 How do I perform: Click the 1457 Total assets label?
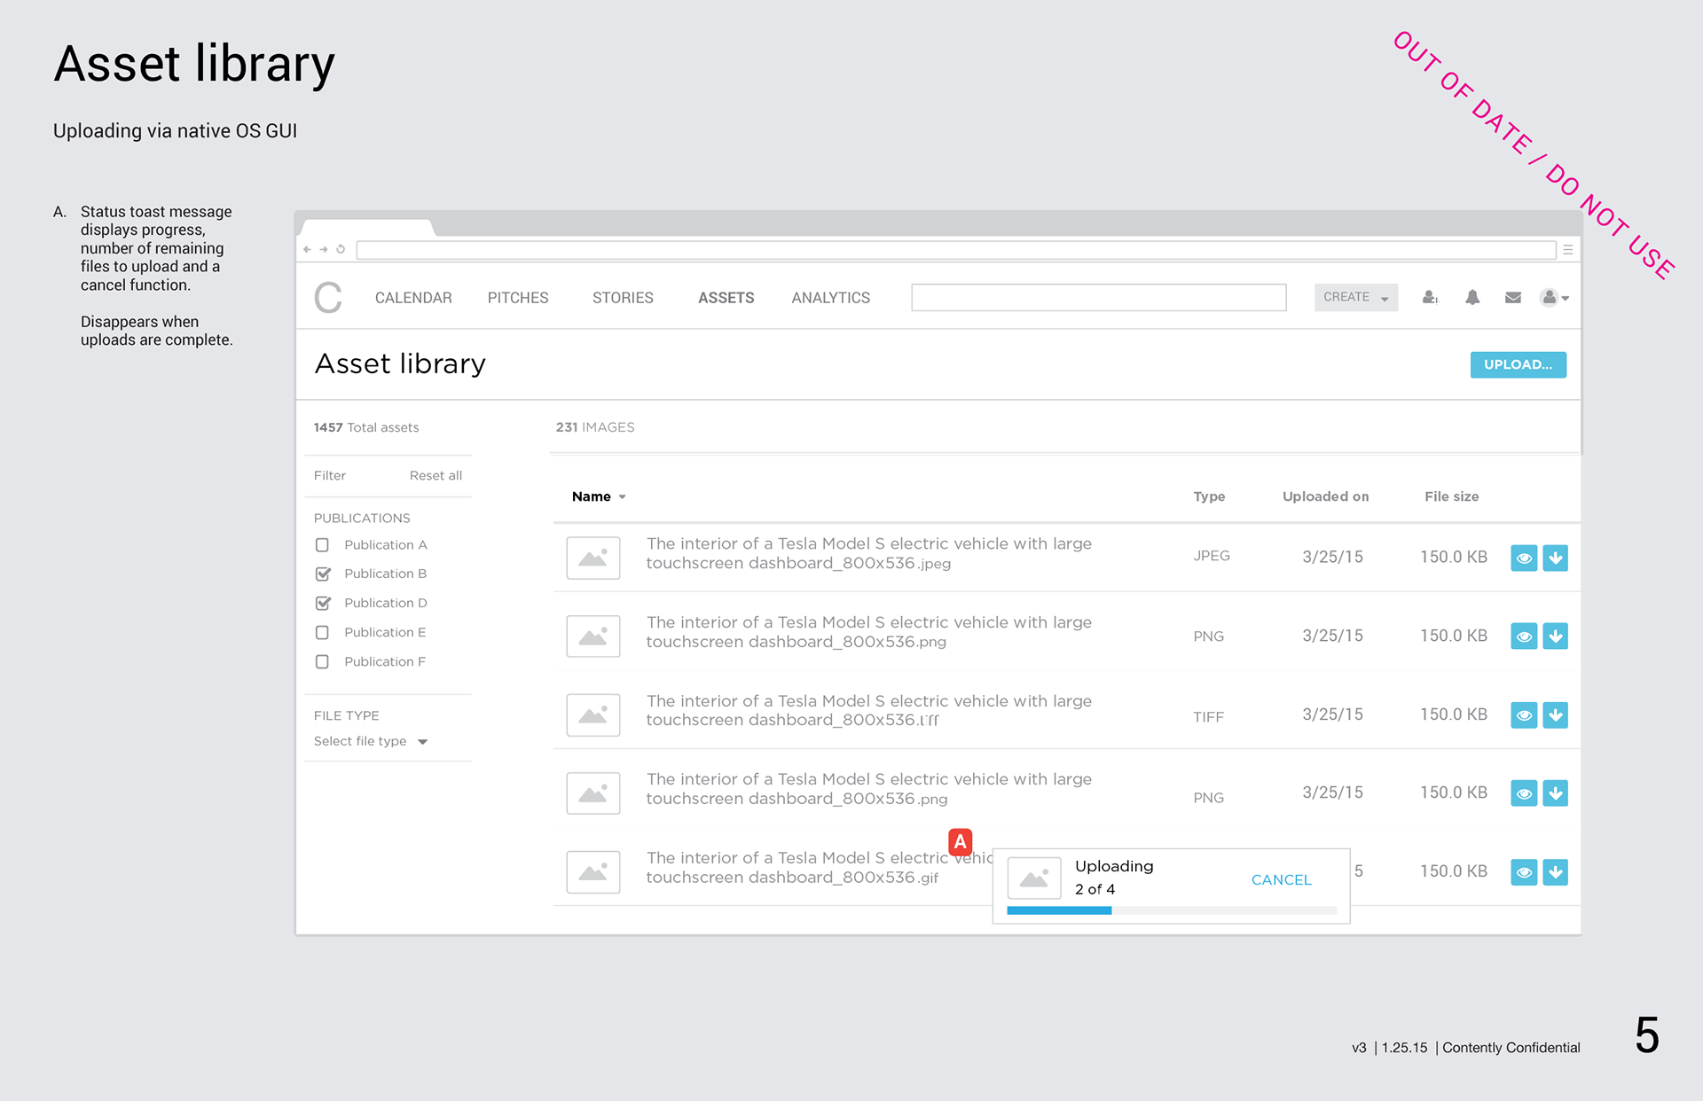tap(366, 427)
